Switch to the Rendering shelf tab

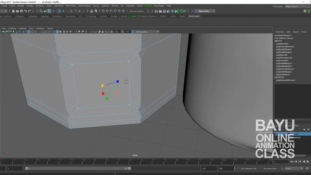[70, 16]
